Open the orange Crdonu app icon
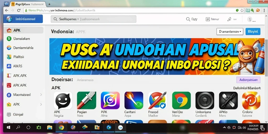Viewport: 268px width, 134px height. tap(251, 100)
